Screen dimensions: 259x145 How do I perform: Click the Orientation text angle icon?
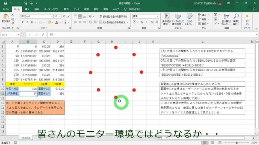click(91, 16)
